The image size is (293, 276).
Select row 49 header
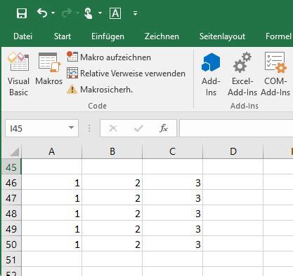pos(11,229)
